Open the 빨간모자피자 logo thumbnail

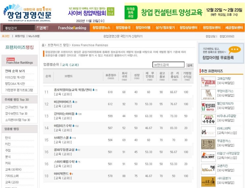click(208, 107)
